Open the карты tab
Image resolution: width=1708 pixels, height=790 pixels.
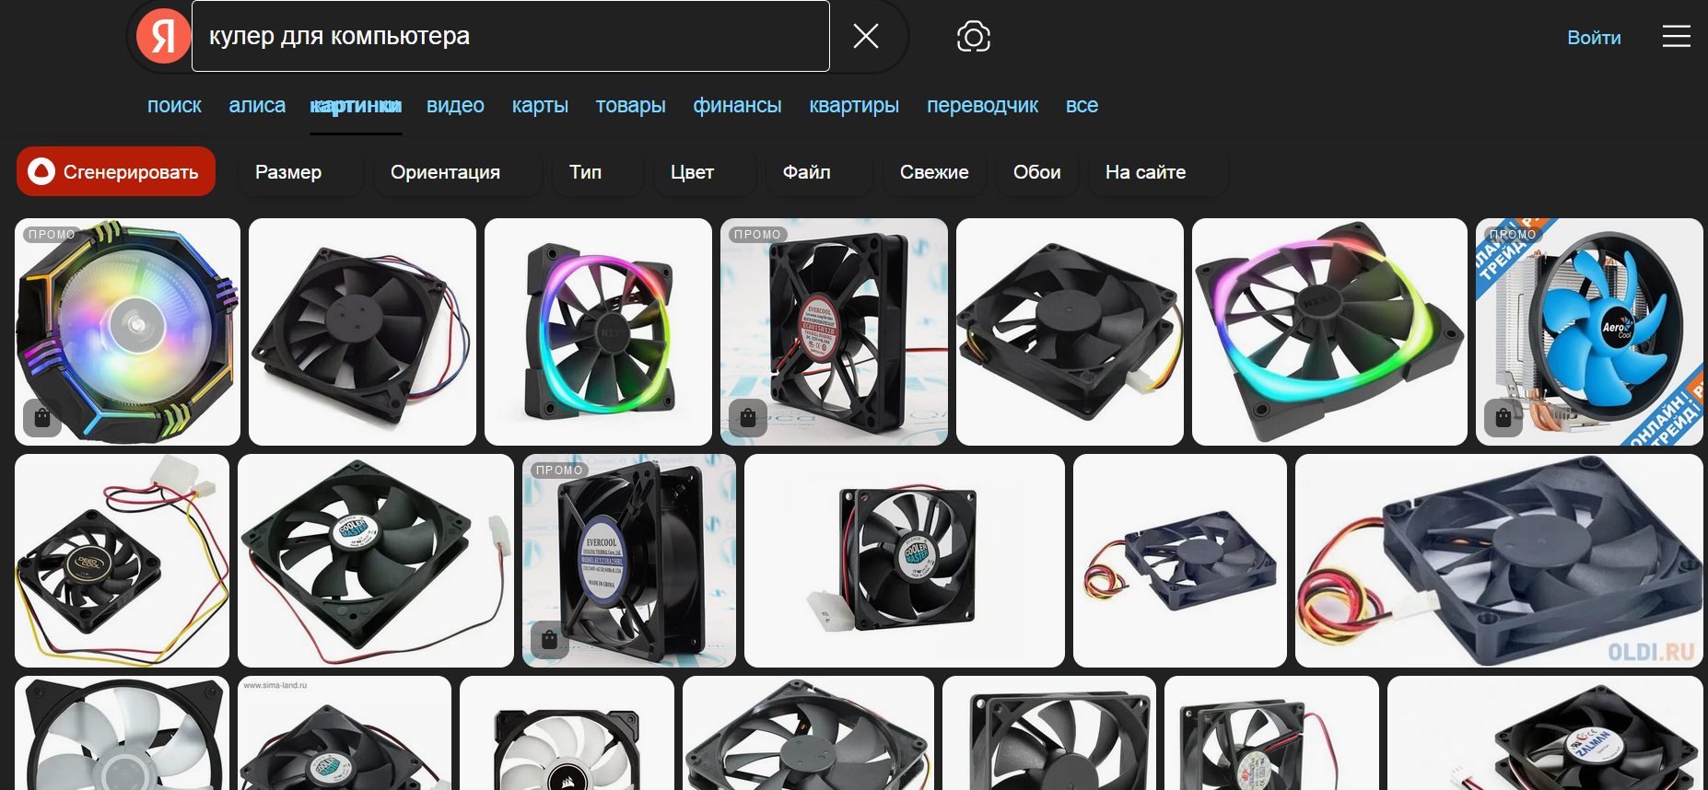[x=540, y=105]
